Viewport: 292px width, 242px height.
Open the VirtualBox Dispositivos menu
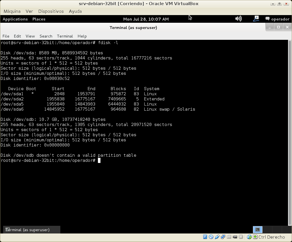tap(51, 11)
